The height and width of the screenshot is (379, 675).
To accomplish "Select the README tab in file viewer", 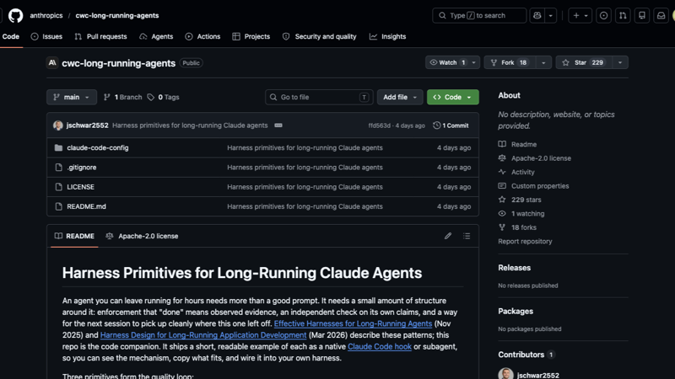I will [x=74, y=236].
